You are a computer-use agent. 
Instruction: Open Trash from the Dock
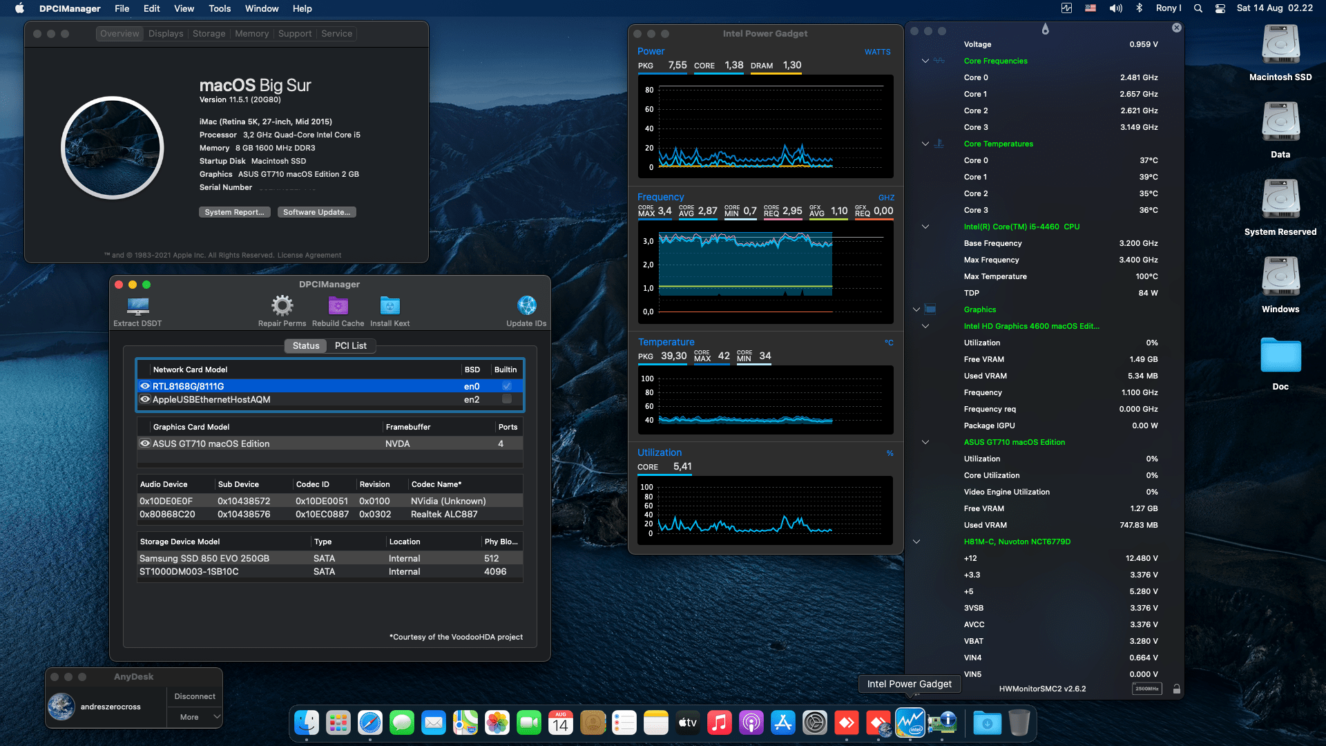click(x=1019, y=723)
